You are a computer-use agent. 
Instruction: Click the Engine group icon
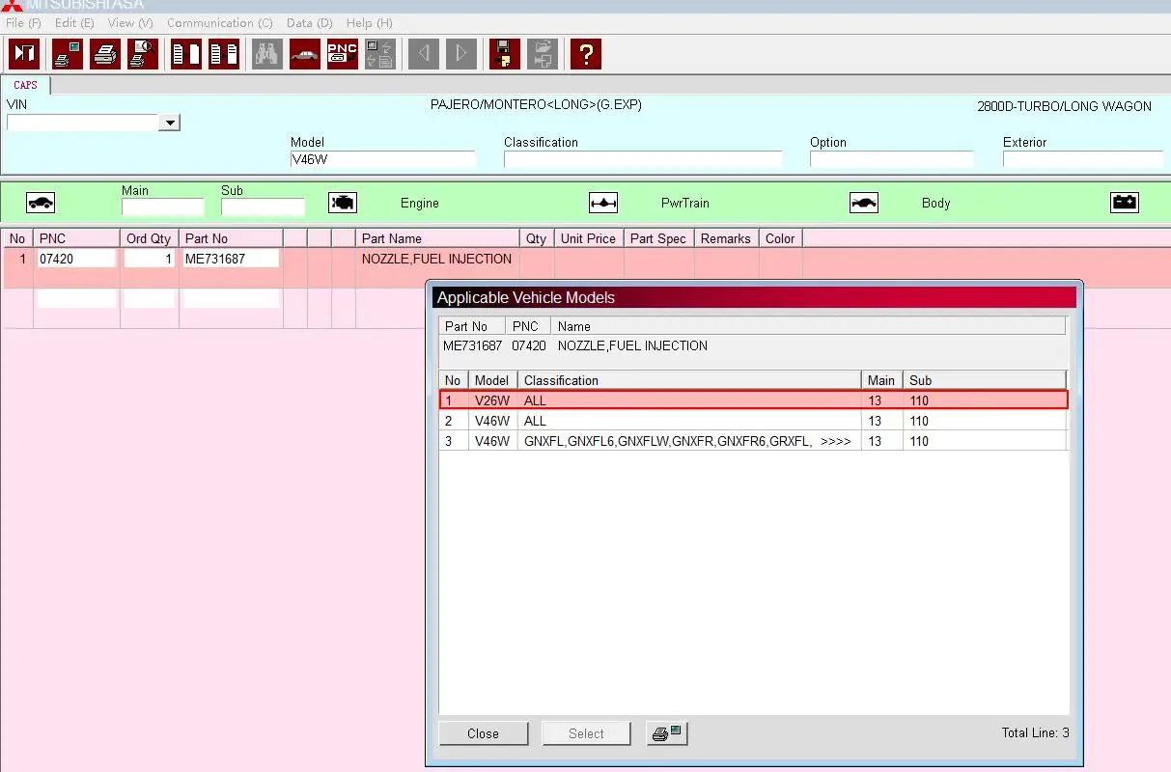343,203
